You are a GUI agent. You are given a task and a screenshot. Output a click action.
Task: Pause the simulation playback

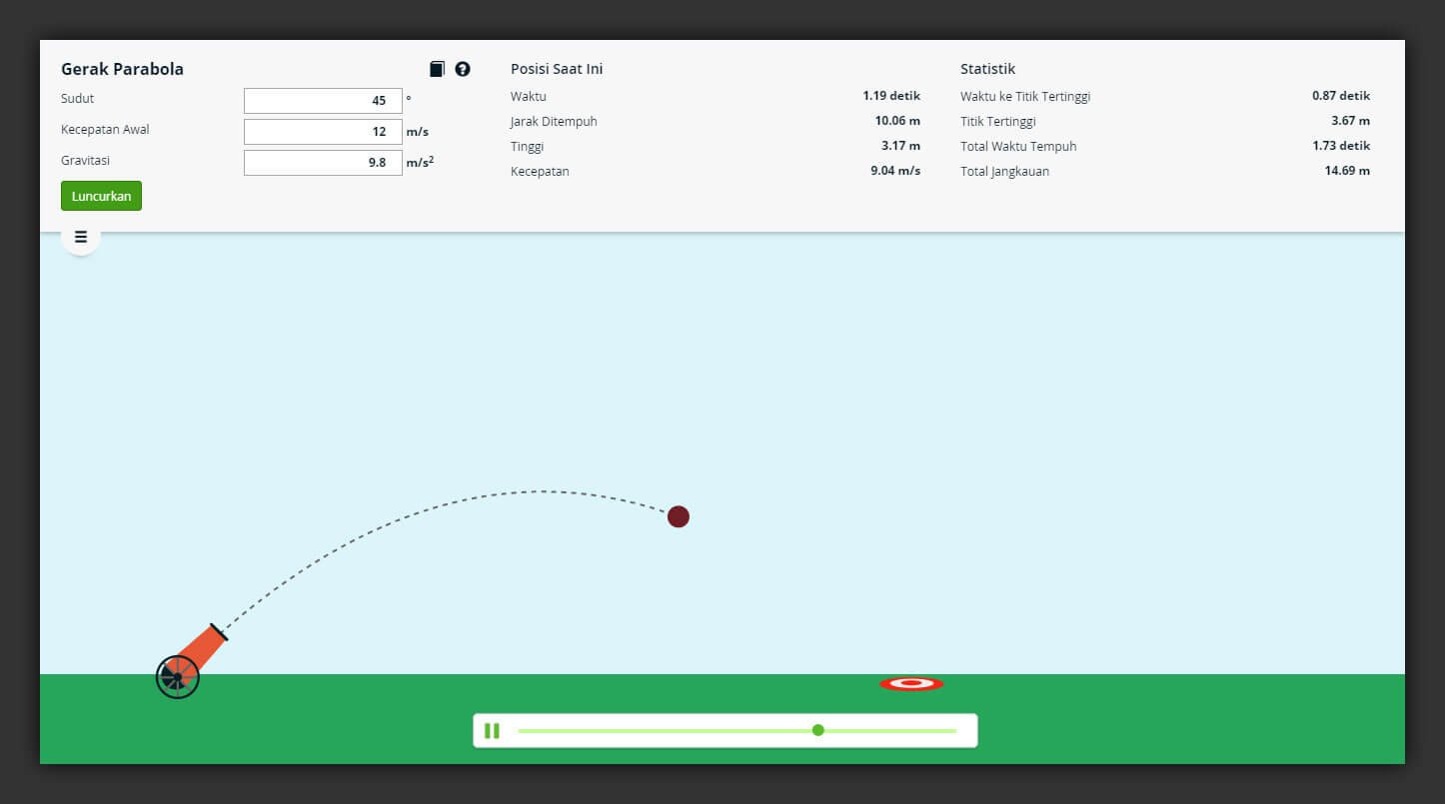(x=492, y=730)
